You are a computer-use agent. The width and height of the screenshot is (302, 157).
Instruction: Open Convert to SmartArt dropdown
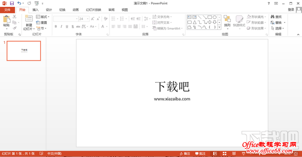tap(167, 28)
